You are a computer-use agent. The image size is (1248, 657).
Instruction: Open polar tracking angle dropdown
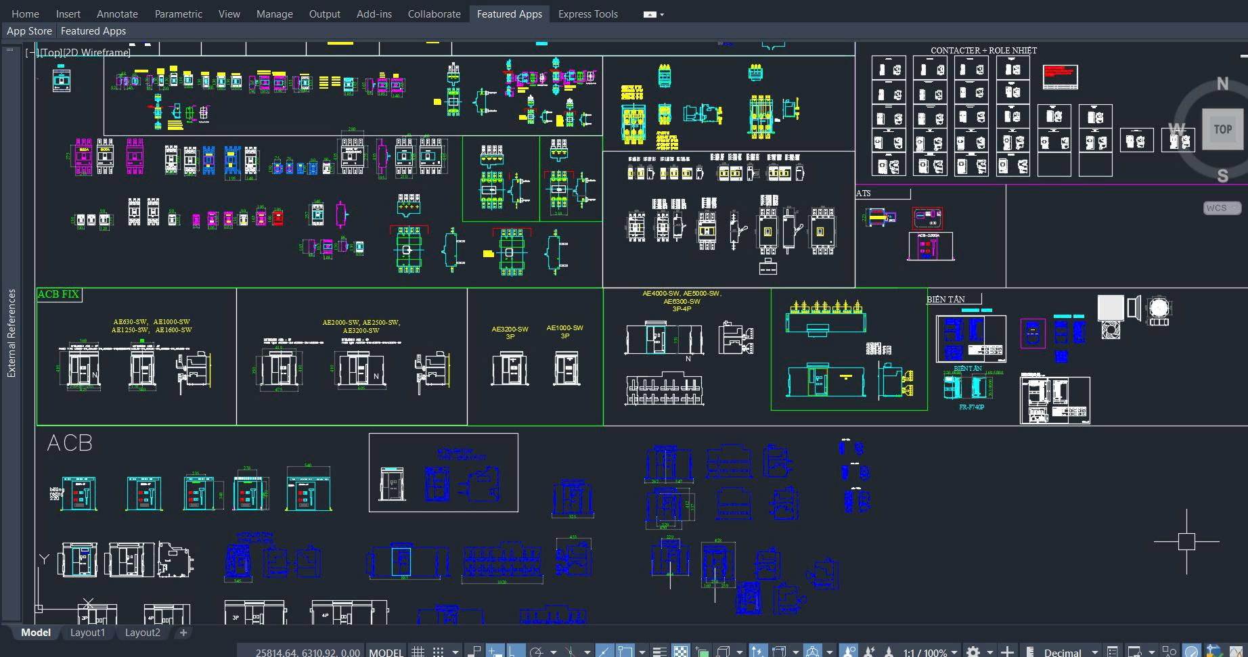click(x=553, y=652)
